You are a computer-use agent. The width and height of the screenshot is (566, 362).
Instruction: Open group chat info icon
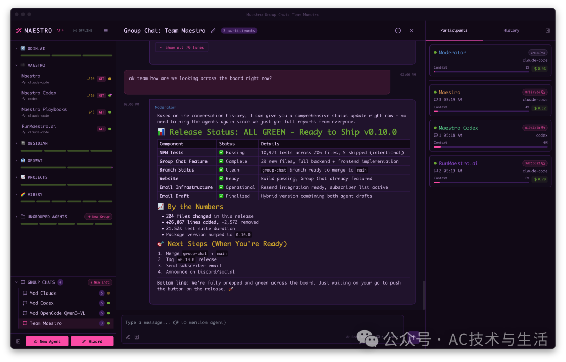click(x=398, y=31)
